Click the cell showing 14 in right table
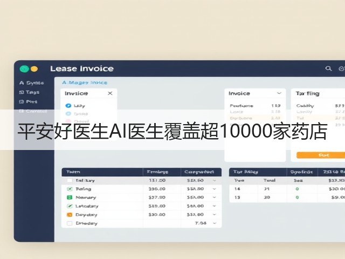 click(237, 189)
